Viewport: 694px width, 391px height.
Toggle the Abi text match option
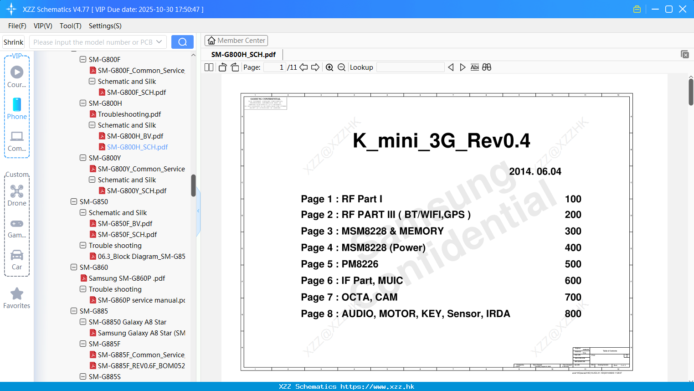tap(474, 67)
